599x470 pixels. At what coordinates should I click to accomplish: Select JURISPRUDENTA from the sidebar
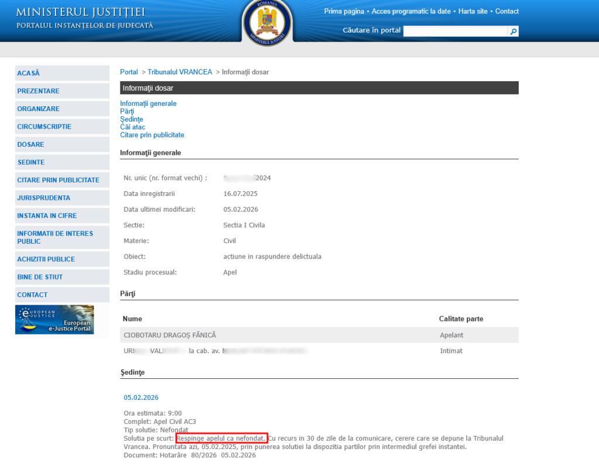(x=44, y=198)
